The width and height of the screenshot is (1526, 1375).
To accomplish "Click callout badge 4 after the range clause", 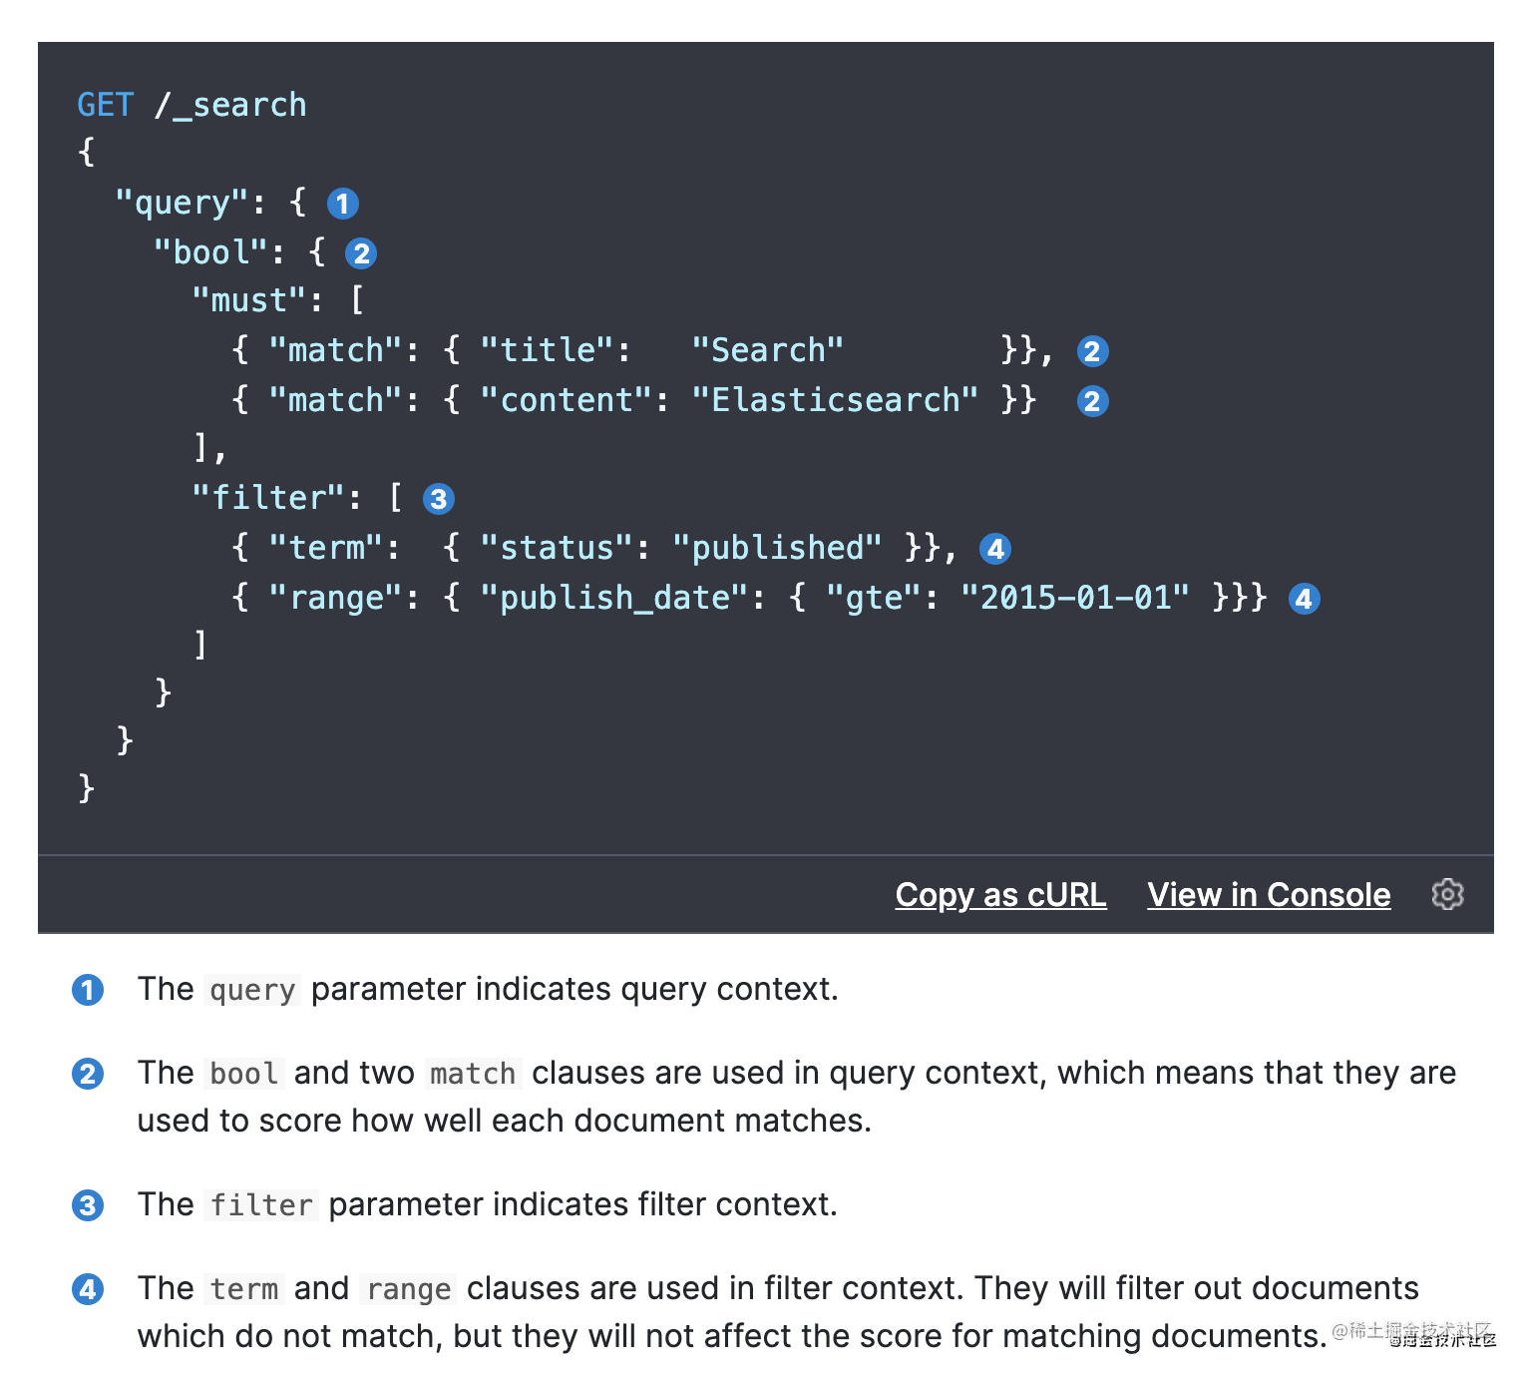I will 1305,599.
